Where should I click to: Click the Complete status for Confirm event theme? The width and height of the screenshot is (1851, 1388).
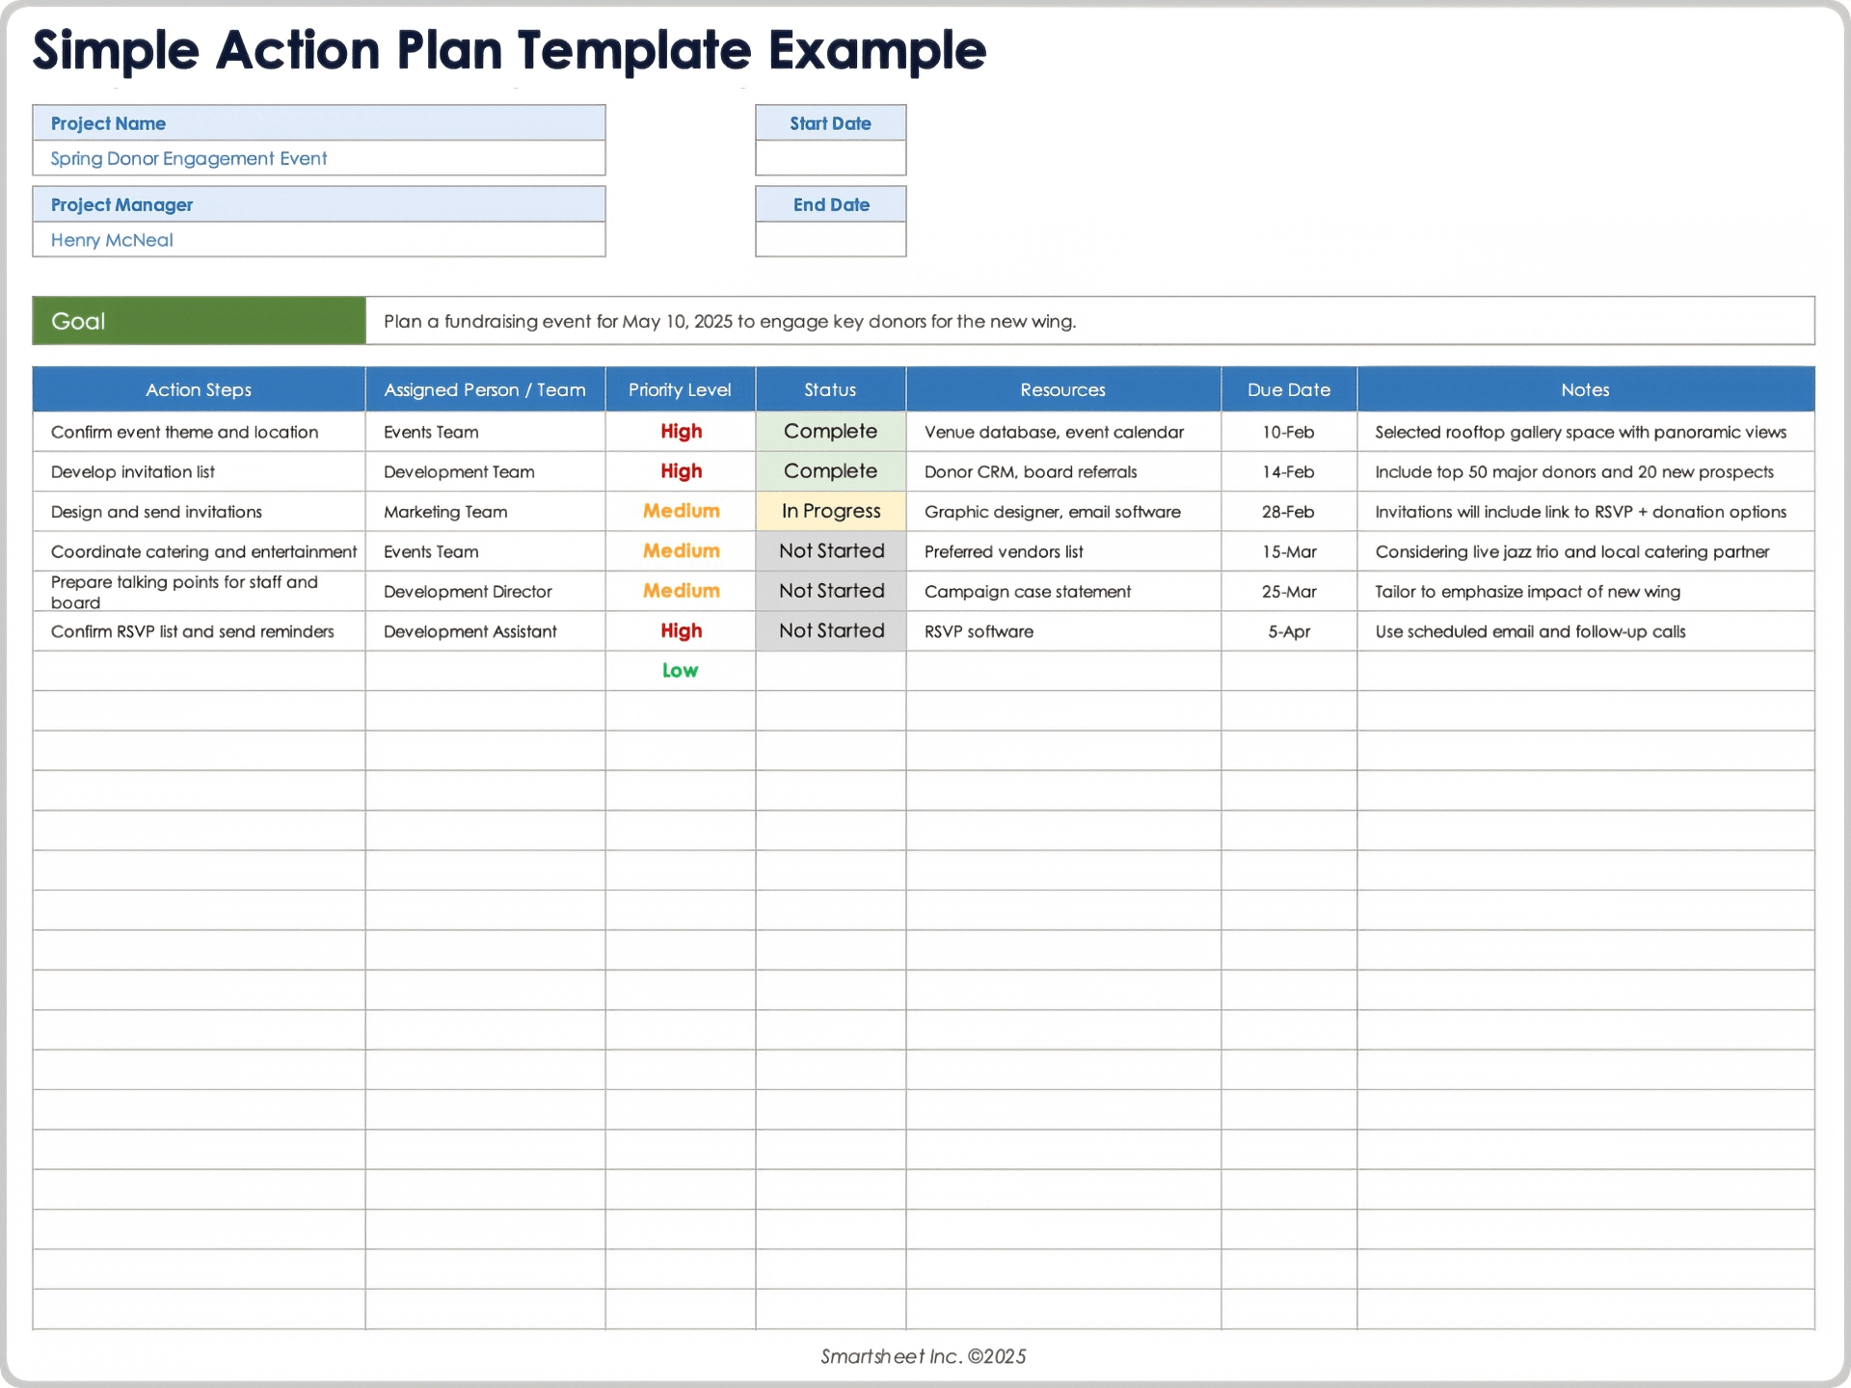(x=830, y=432)
